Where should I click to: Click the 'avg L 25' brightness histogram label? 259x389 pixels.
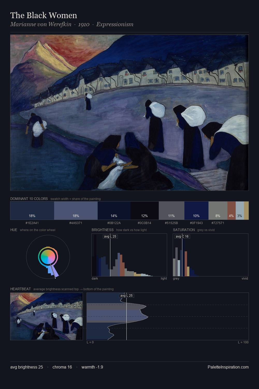point(110,237)
